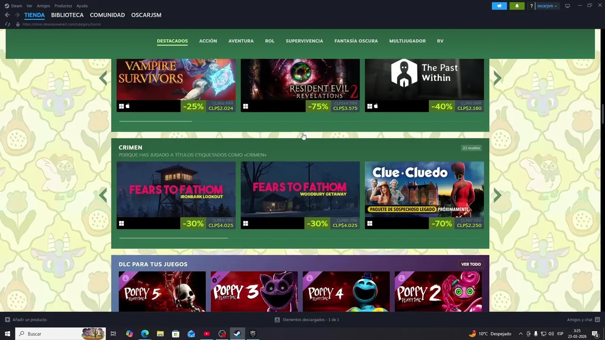Click the Steam logo in menu bar
This screenshot has width=605, height=340.
(x=7, y=6)
